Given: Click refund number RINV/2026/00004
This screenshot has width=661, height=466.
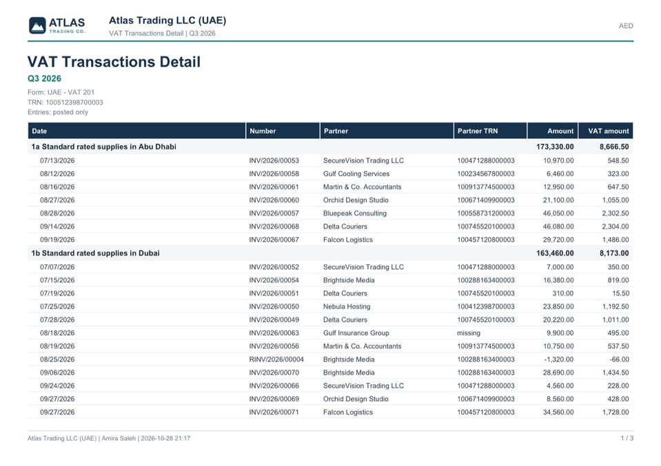Looking at the screenshot, I should pos(276,359).
